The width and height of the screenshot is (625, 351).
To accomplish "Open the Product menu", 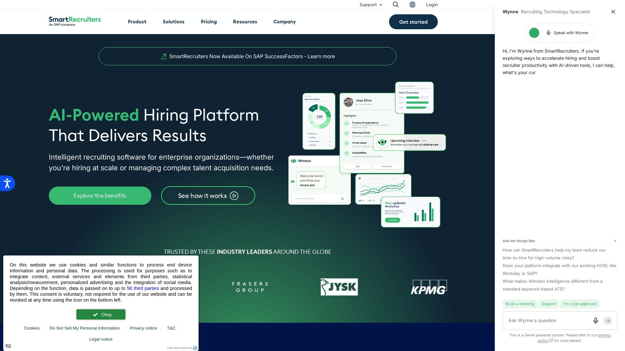I will point(137,22).
